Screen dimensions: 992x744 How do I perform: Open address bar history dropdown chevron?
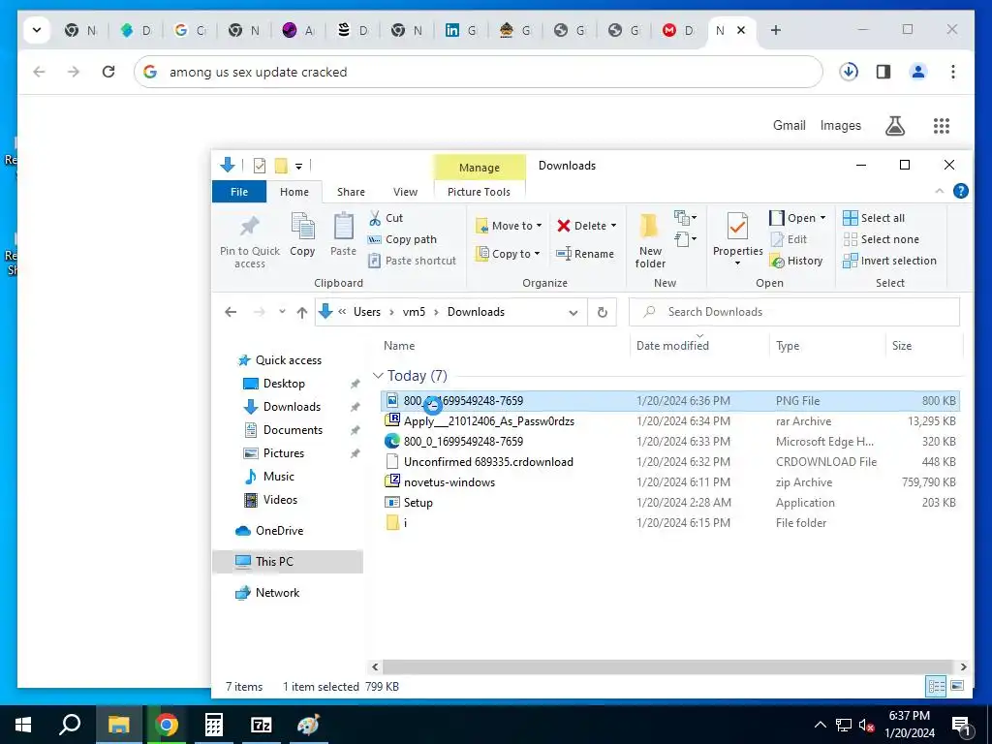[573, 313]
